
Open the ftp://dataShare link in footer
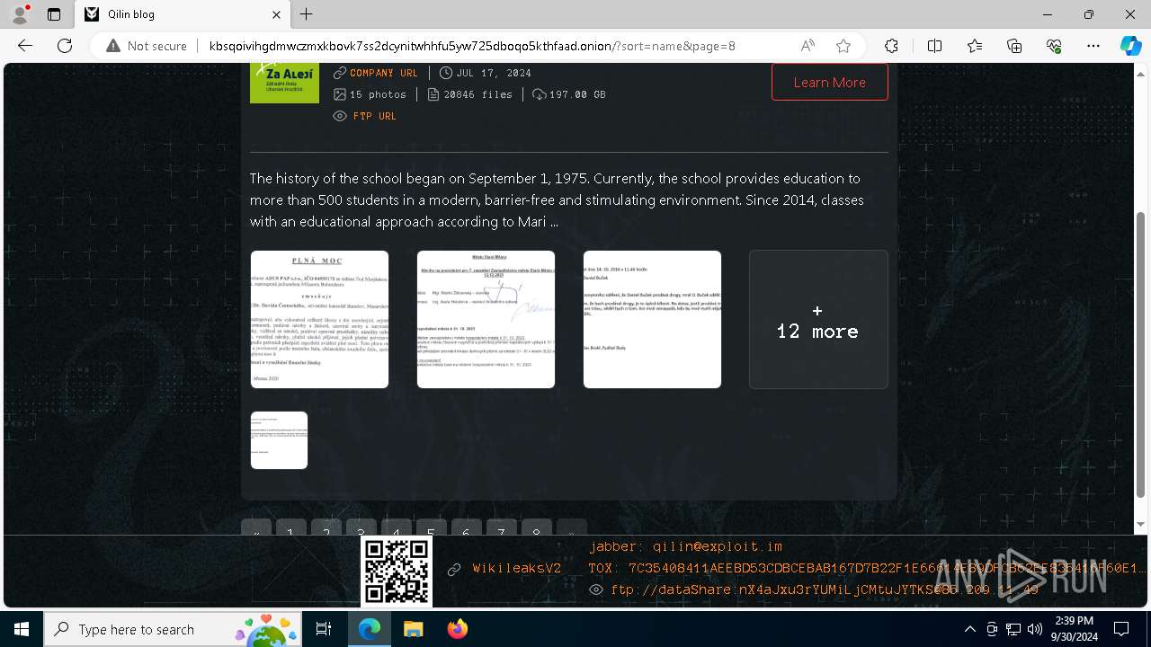(x=825, y=589)
